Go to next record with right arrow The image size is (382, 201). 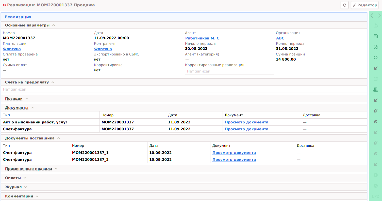tap(379, 16)
